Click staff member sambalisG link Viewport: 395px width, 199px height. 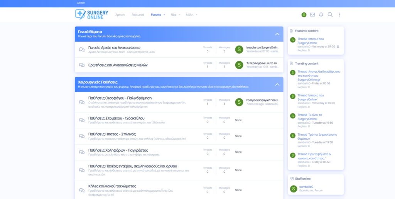(x=306, y=187)
